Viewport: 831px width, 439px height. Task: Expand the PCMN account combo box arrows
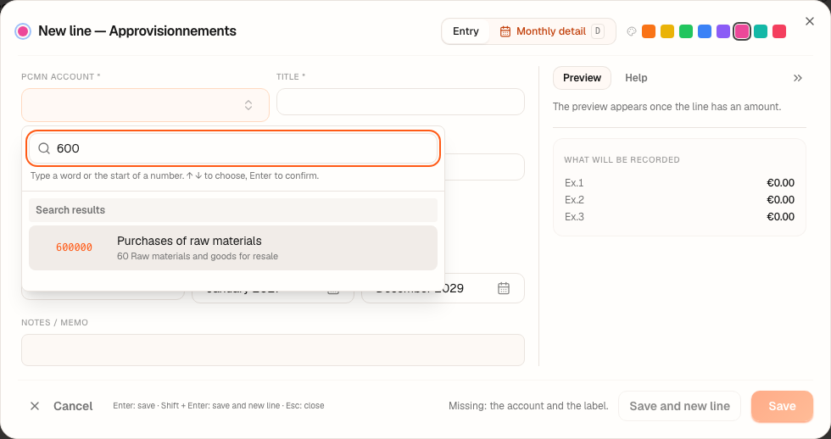click(248, 105)
